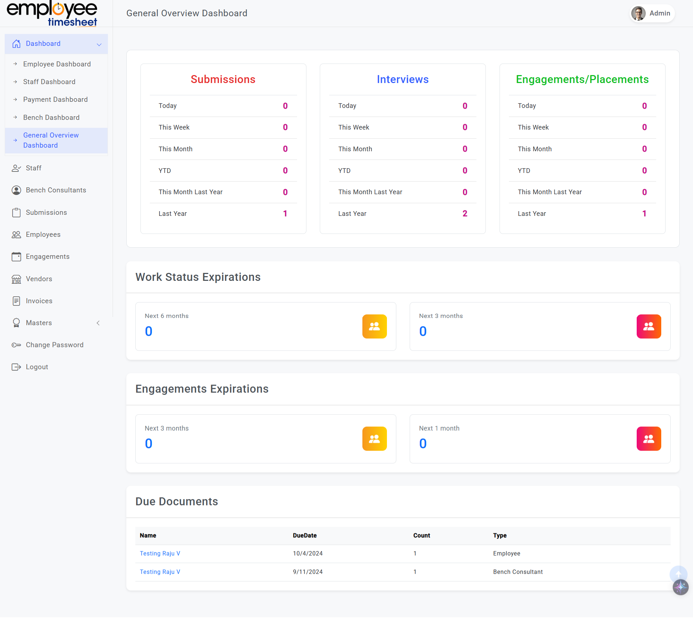Viewport: 693px width, 618px height.
Task: Collapse the Dashboard menu chevron
Action: click(99, 44)
